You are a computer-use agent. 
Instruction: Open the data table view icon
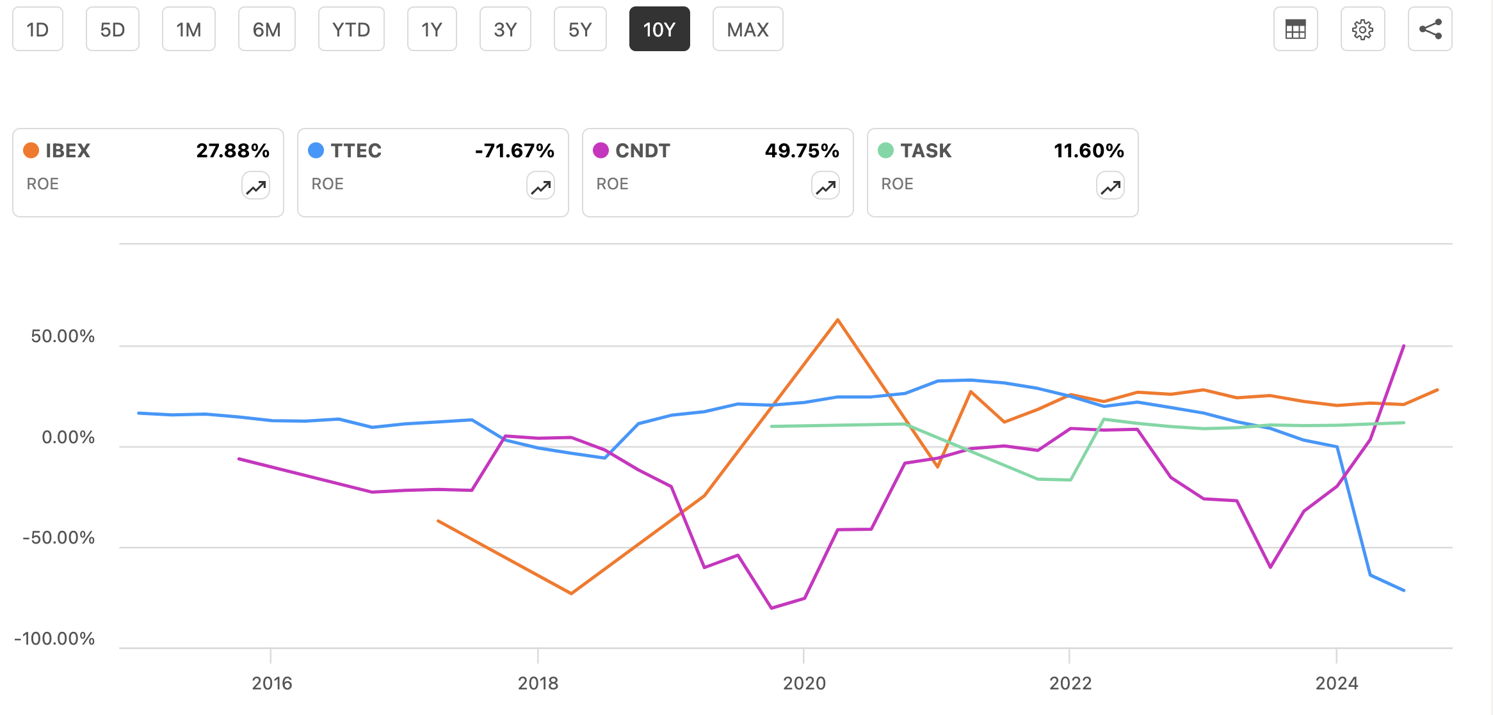[x=1295, y=29]
